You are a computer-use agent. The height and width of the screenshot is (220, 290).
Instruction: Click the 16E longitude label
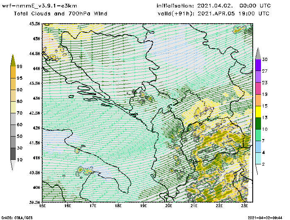pos(68,206)
